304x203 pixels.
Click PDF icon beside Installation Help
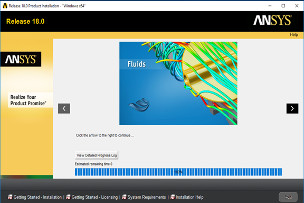(173, 197)
